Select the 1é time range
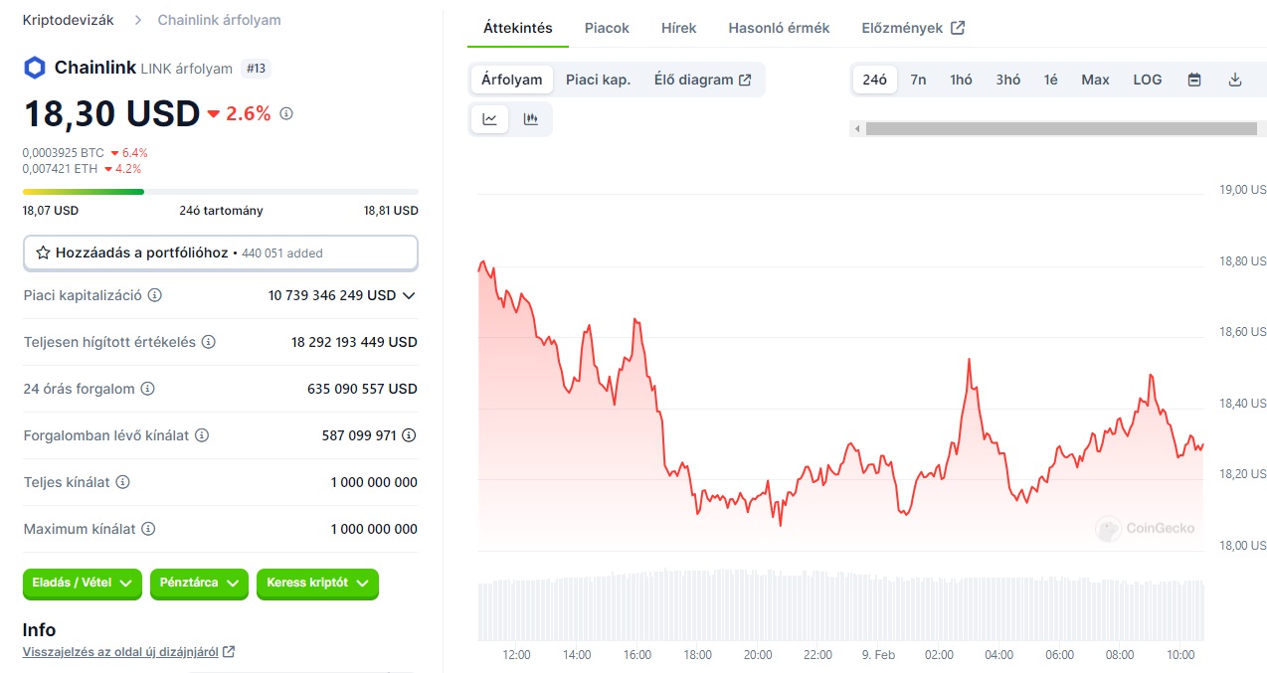 point(1051,80)
